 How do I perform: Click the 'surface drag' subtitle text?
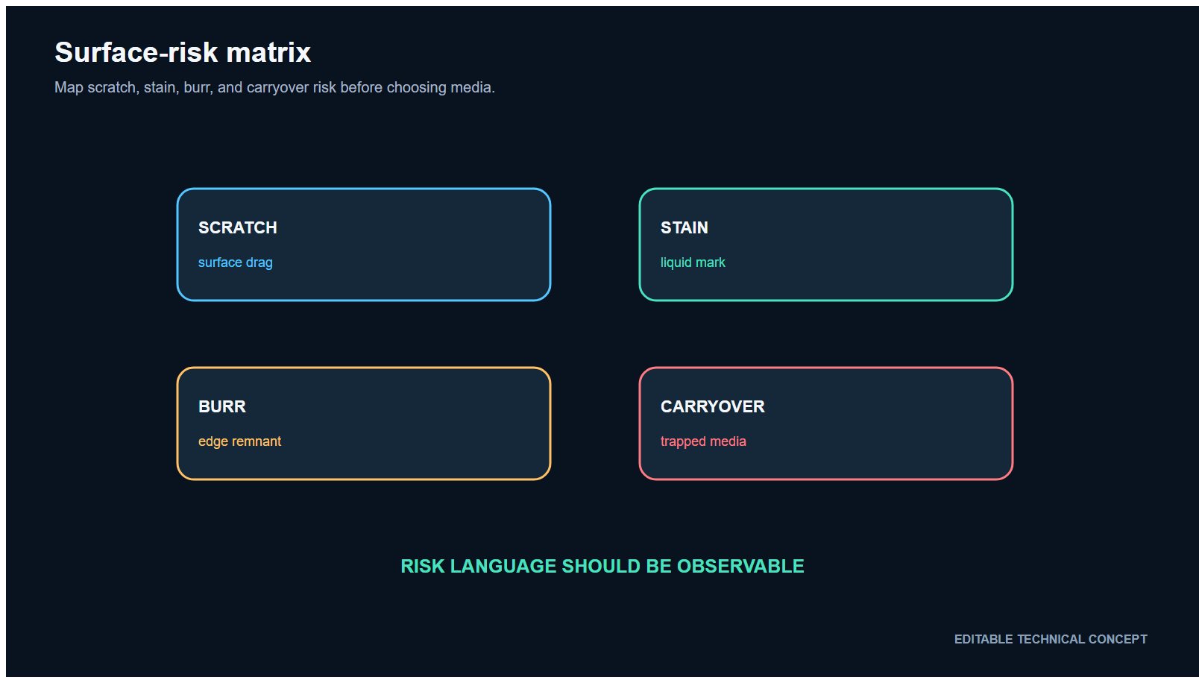tap(236, 262)
